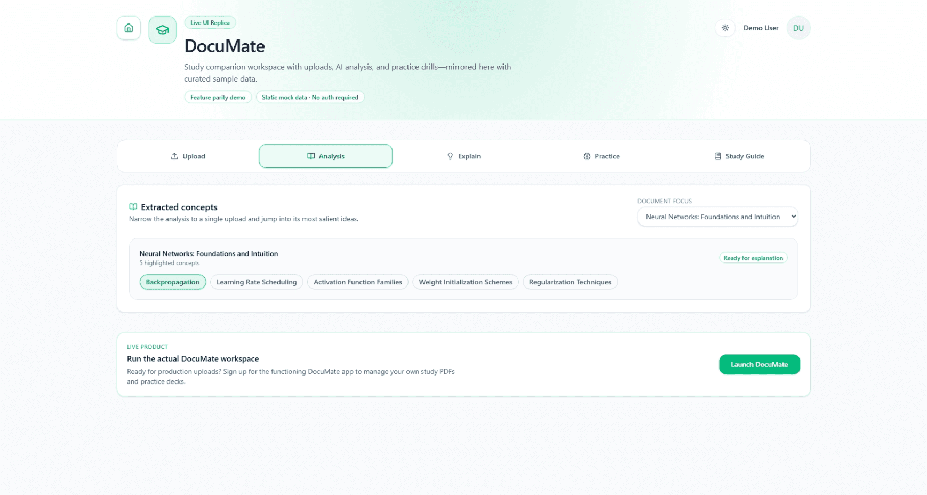Image resolution: width=927 pixels, height=495 pixels.
Task: Click the book icon next to Extracted concepts
Action: pyautogui.click(x=133, y=207)
